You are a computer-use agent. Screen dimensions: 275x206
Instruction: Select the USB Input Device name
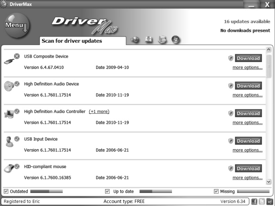(41, 139)
